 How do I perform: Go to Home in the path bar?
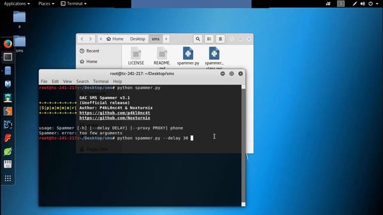pos(115,39)
